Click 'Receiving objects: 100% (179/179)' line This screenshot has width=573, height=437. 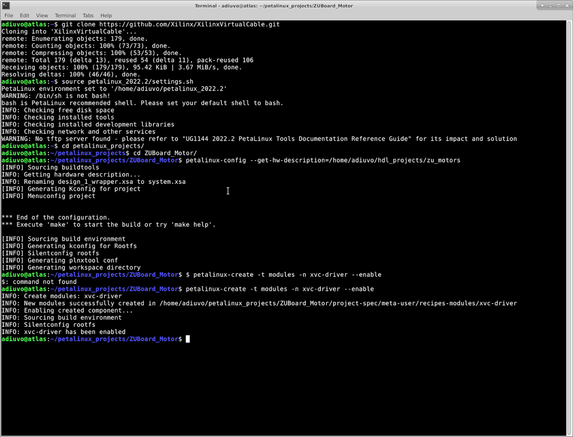click(122, 67)
